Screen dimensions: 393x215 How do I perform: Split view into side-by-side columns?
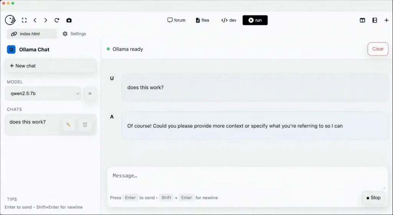362,20
